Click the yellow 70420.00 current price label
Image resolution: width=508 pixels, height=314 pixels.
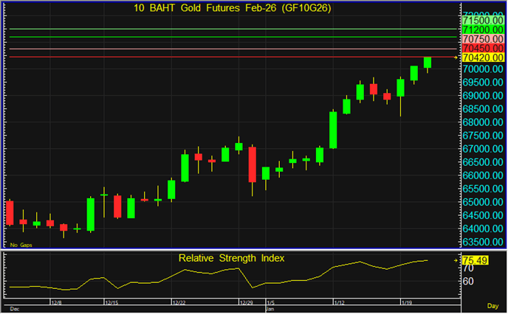483,57
